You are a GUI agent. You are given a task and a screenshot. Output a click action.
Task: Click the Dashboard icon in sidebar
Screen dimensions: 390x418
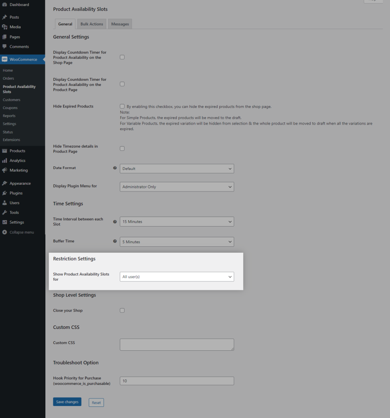click(x=4, y=5)
